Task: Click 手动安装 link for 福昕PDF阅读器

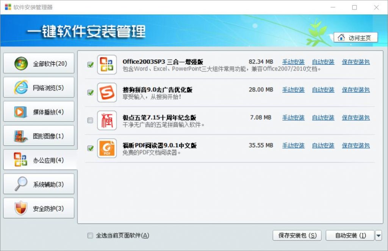Action: 294,146
